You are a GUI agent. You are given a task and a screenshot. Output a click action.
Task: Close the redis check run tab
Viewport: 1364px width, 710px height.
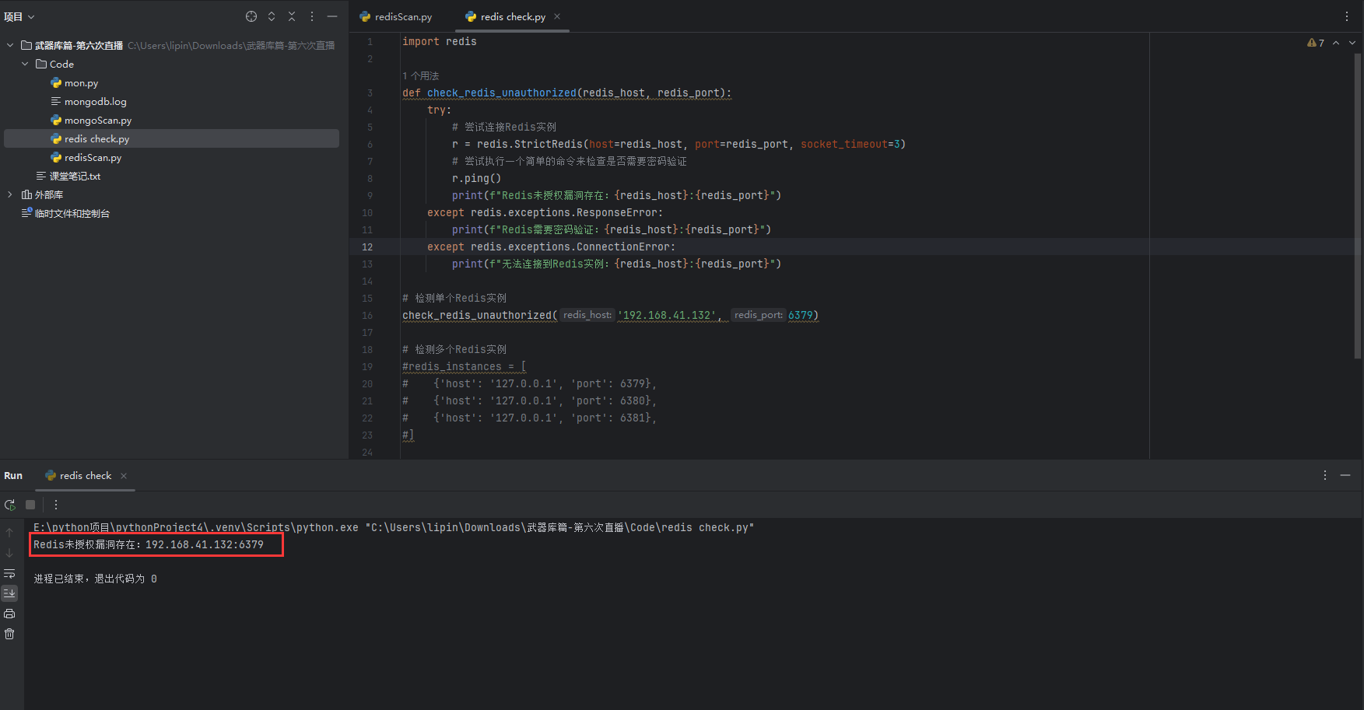(124, 476)
